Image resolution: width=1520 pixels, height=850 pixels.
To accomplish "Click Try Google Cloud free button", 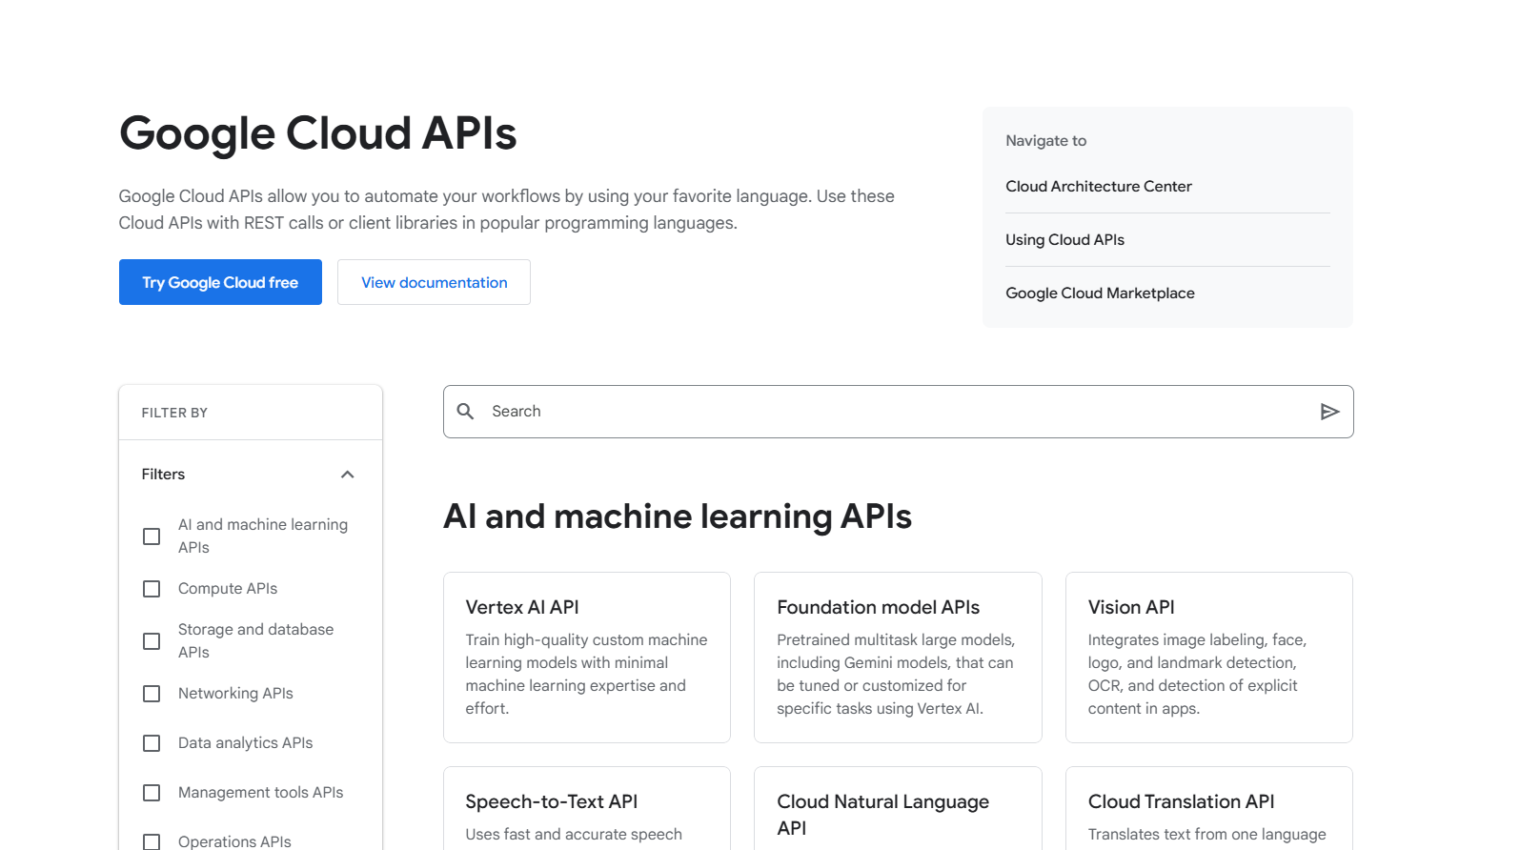I will tap(220, 282).
